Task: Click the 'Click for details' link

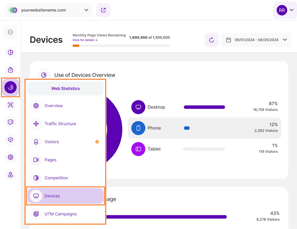Action: click(x=85, y=40)
